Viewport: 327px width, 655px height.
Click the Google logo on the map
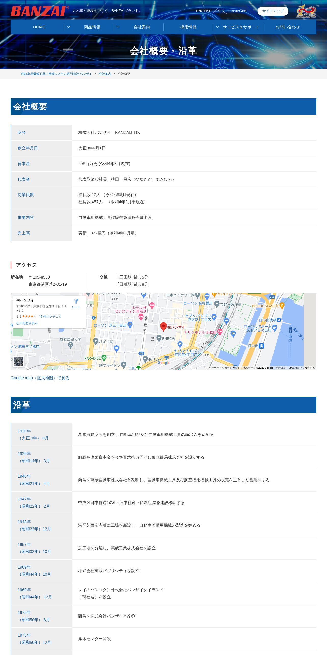(x=163, y=363)
